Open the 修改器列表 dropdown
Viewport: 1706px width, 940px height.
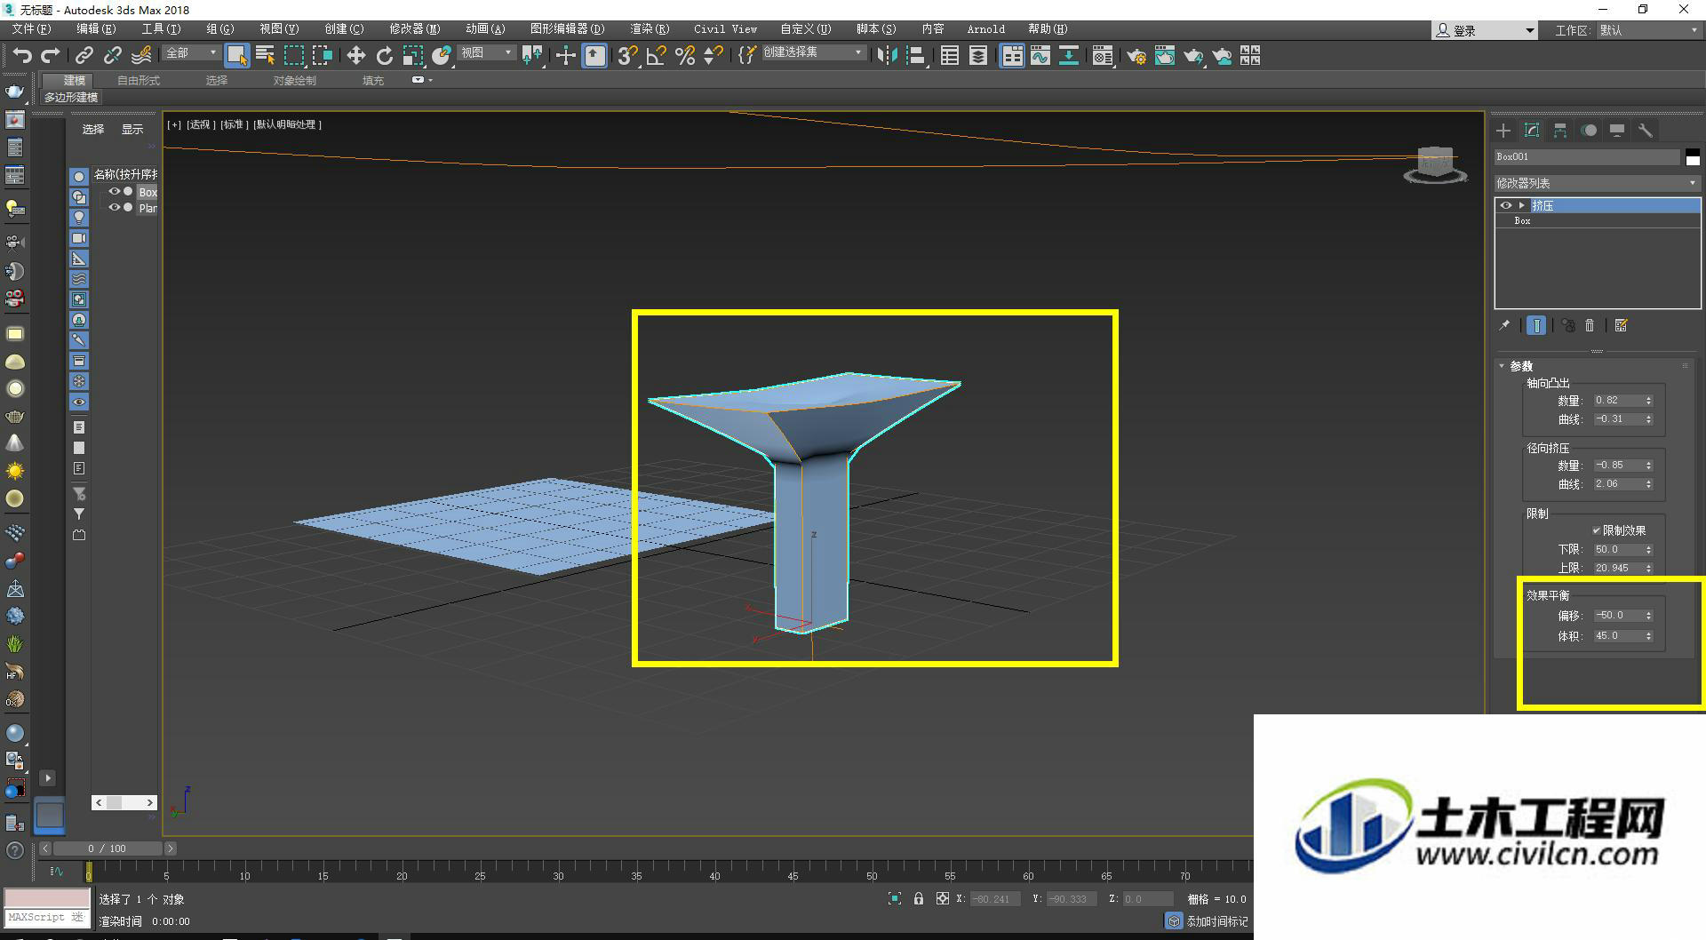click(1597, 183)
